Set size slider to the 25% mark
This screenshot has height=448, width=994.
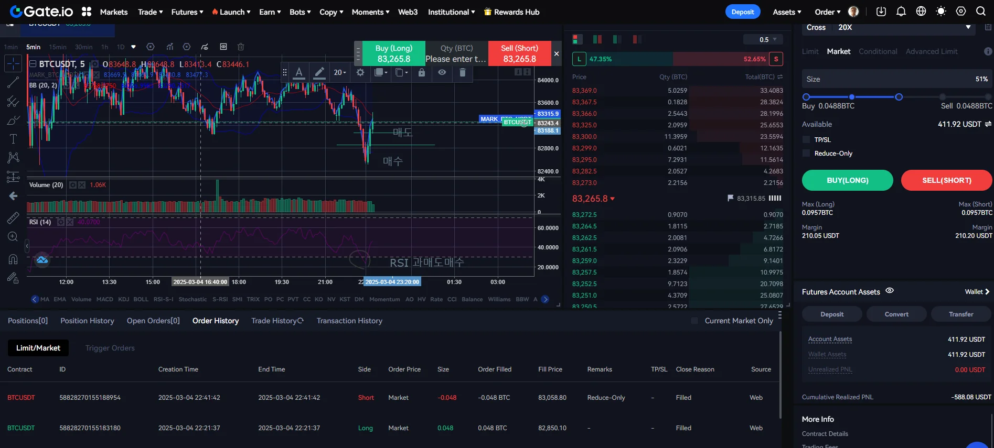[852, 97]
